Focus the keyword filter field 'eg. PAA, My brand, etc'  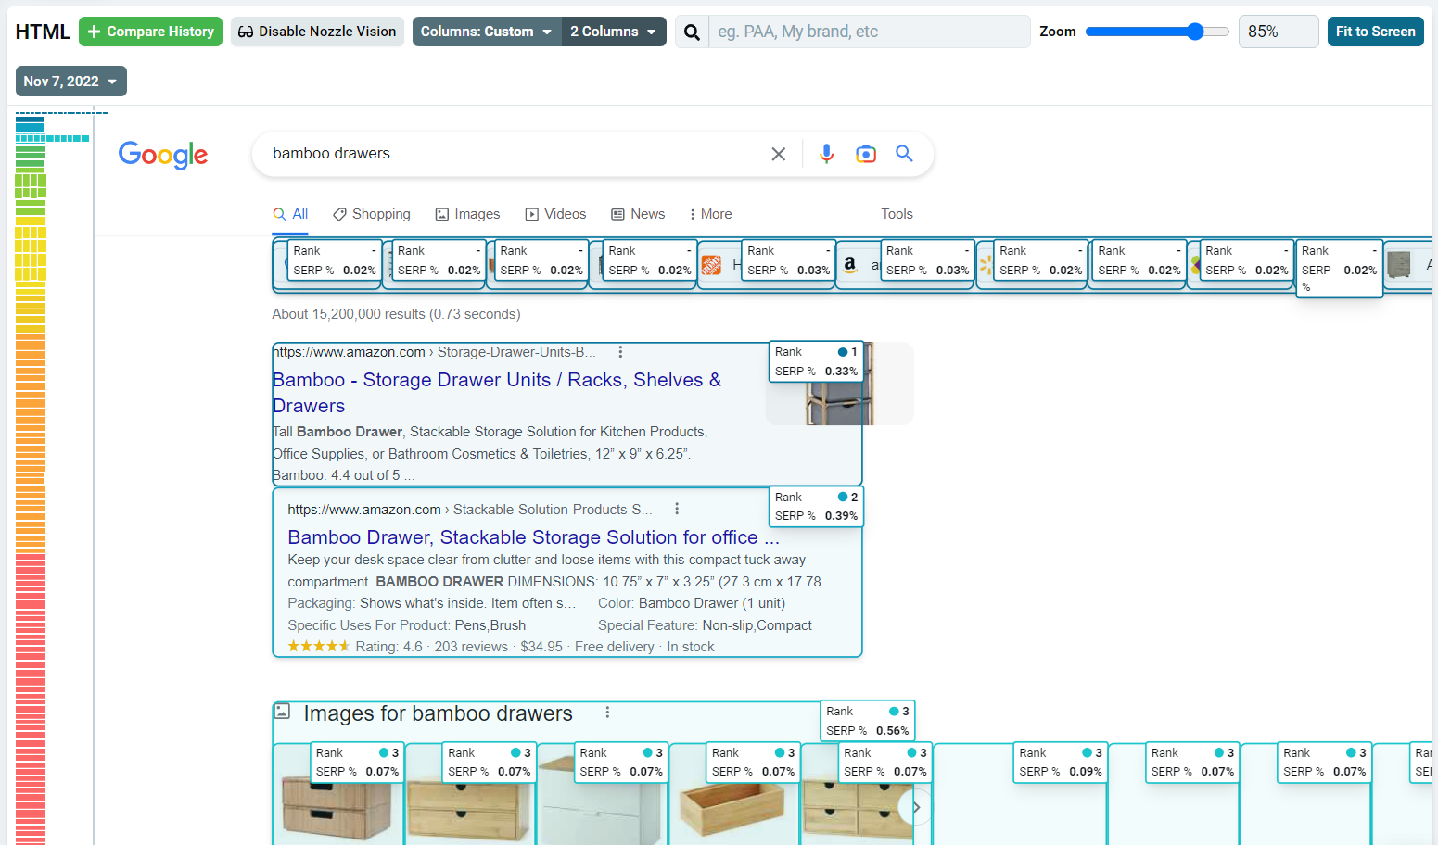tap(870, 32)
